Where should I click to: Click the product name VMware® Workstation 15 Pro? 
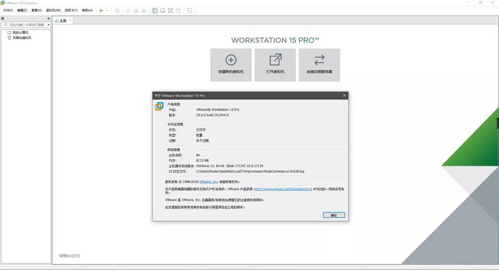[x=218, y=110]
